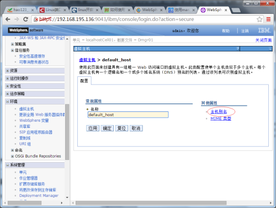Open the 虚拟主机 breadcrumb link

87,60
